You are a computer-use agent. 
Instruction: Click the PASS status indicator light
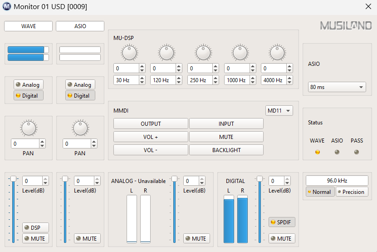click(x=357, y=152)
